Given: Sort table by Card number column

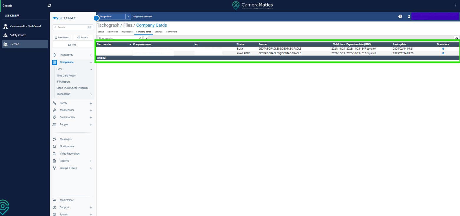Looking at the screenshot, I should tap(104, 44).
